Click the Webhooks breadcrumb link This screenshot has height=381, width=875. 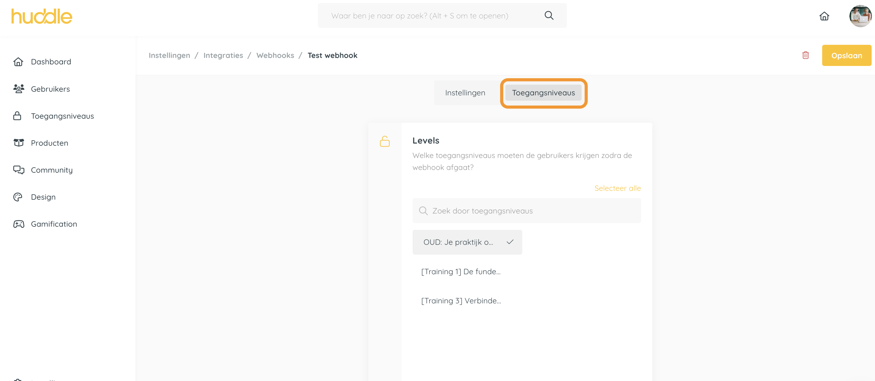tap(275, 55)
